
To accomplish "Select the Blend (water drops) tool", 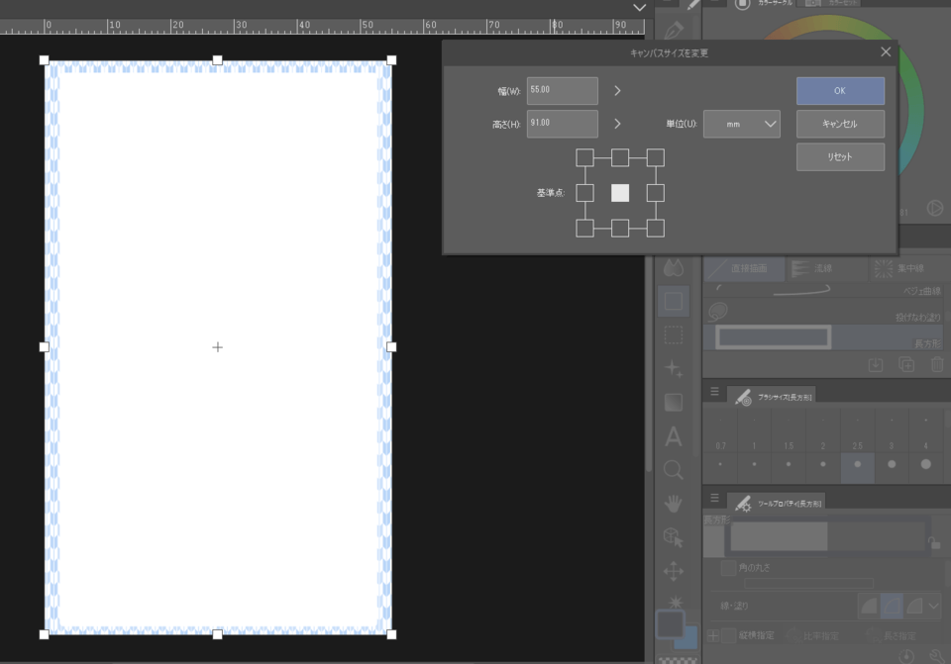I will click(x=674, y=268).
